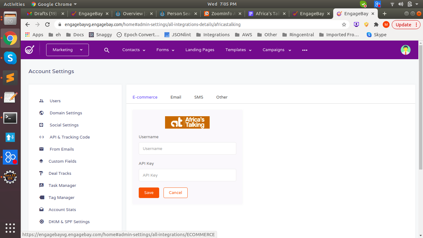Screen dimensions: 423x238
Task: Open Sublime Text from the dock
Action: tap(10, 77)
